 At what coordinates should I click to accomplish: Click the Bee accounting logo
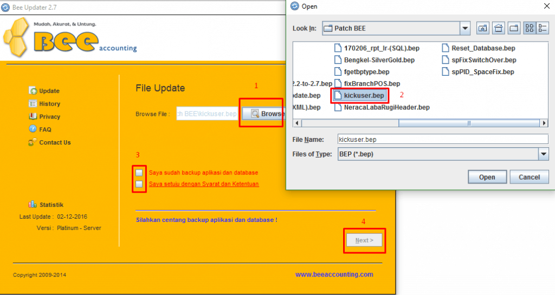(x=70, y=38)
